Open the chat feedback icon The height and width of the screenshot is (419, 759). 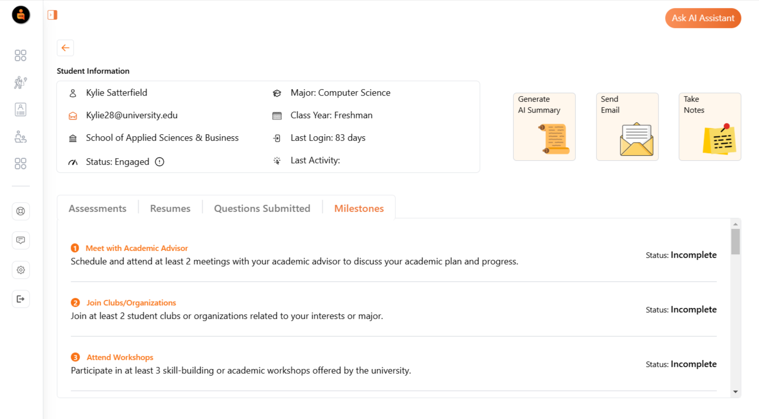click(x=21, y=240)
